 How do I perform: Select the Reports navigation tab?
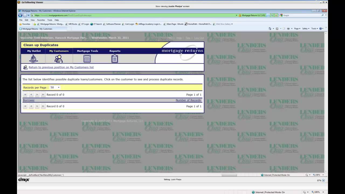pyautogui.click(x=115, y=51)
